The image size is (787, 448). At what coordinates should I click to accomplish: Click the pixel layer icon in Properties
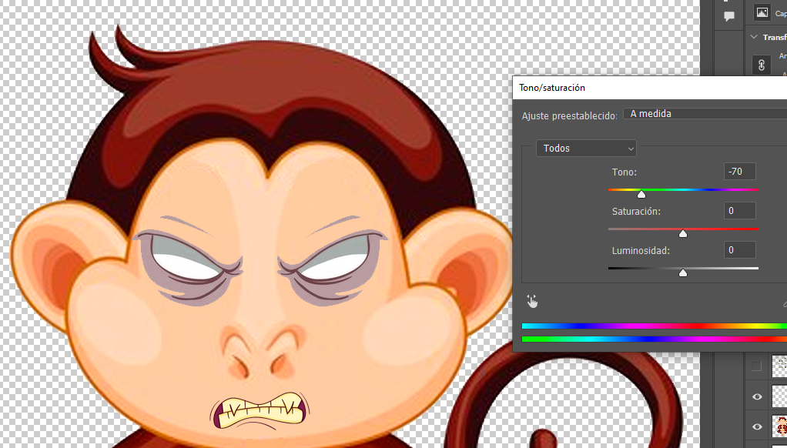[x=762, y=12]
